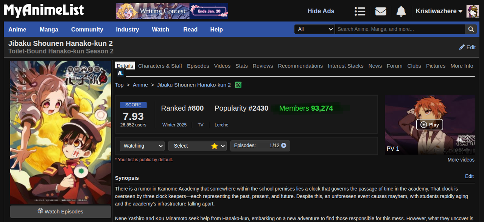484x222 pixels.
Task: Switch to the Clubs tab
Action: point(414,66)
